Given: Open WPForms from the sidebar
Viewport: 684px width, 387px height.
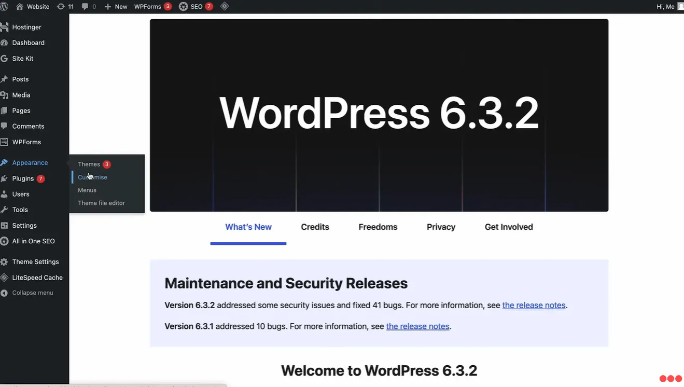Looking at the screenshot, I should tap(26, 142).
